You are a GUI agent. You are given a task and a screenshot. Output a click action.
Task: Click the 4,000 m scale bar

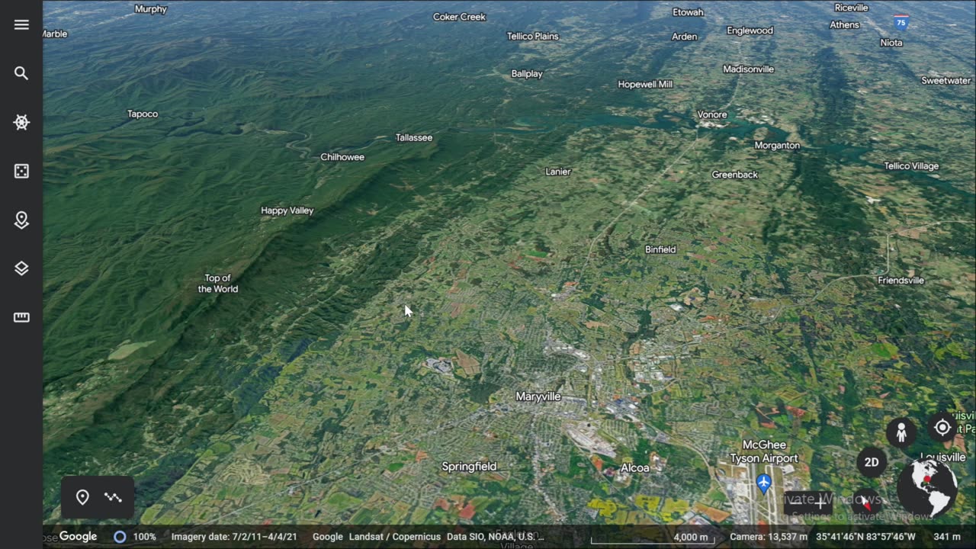[652, 538]
